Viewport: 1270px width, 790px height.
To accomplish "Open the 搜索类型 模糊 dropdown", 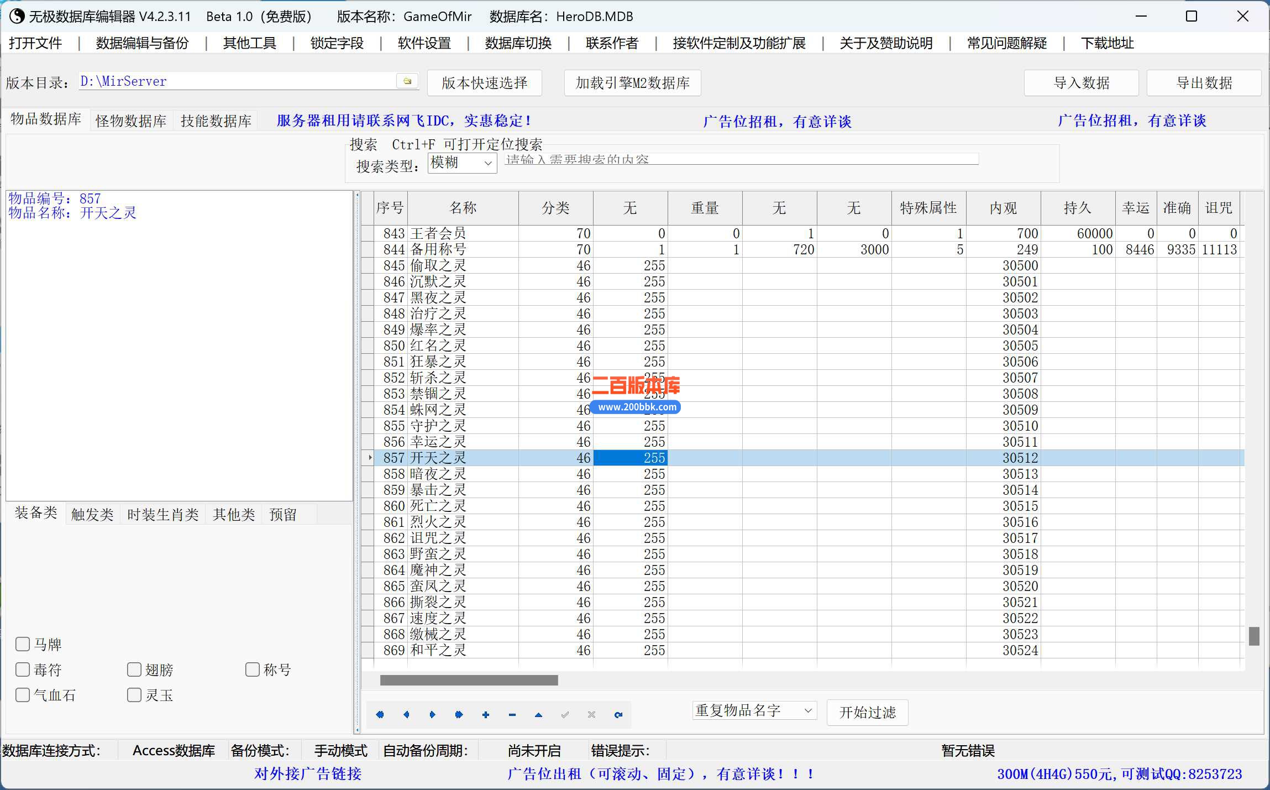I will (463, 163).
